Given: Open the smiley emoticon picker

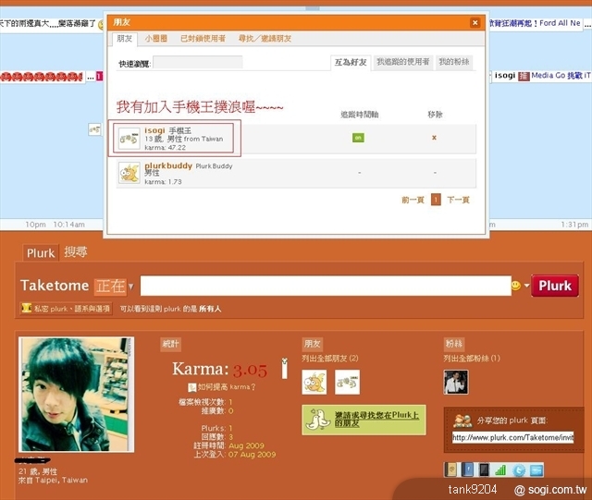Looking at the screenshot, I should pyautogui.click(x=516, y=286).
